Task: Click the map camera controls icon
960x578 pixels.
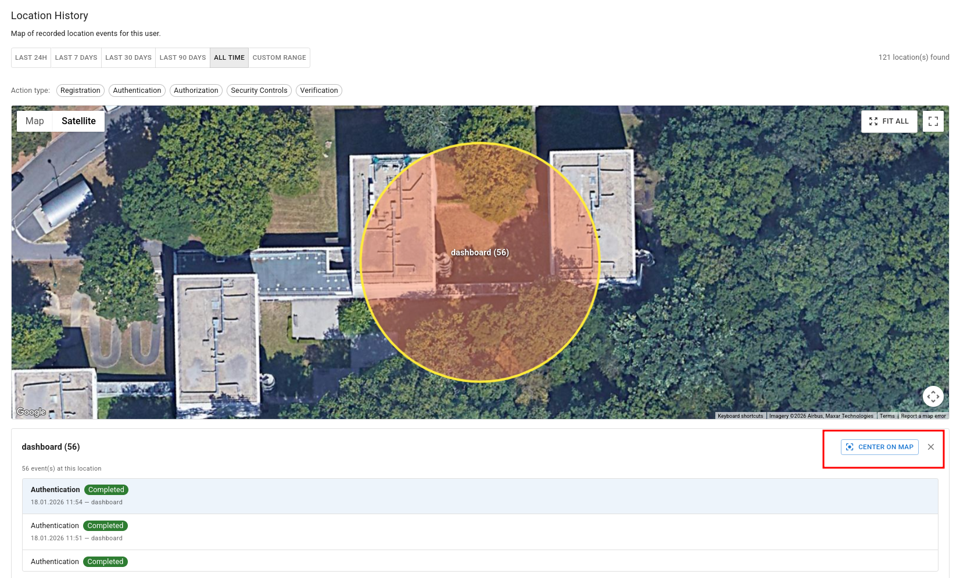Action: (x=933, y=397)
